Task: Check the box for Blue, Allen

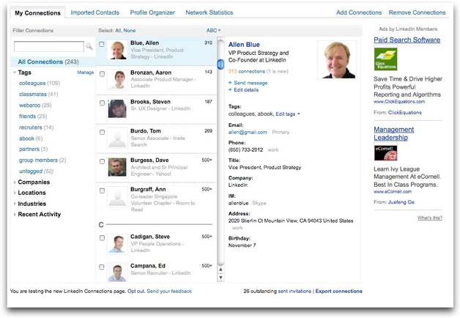Action: pyautogui.click(x=102, y=44)
